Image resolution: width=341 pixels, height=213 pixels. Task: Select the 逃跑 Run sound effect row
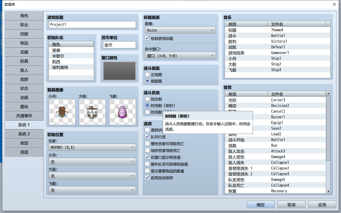click(x=275, y=145)
